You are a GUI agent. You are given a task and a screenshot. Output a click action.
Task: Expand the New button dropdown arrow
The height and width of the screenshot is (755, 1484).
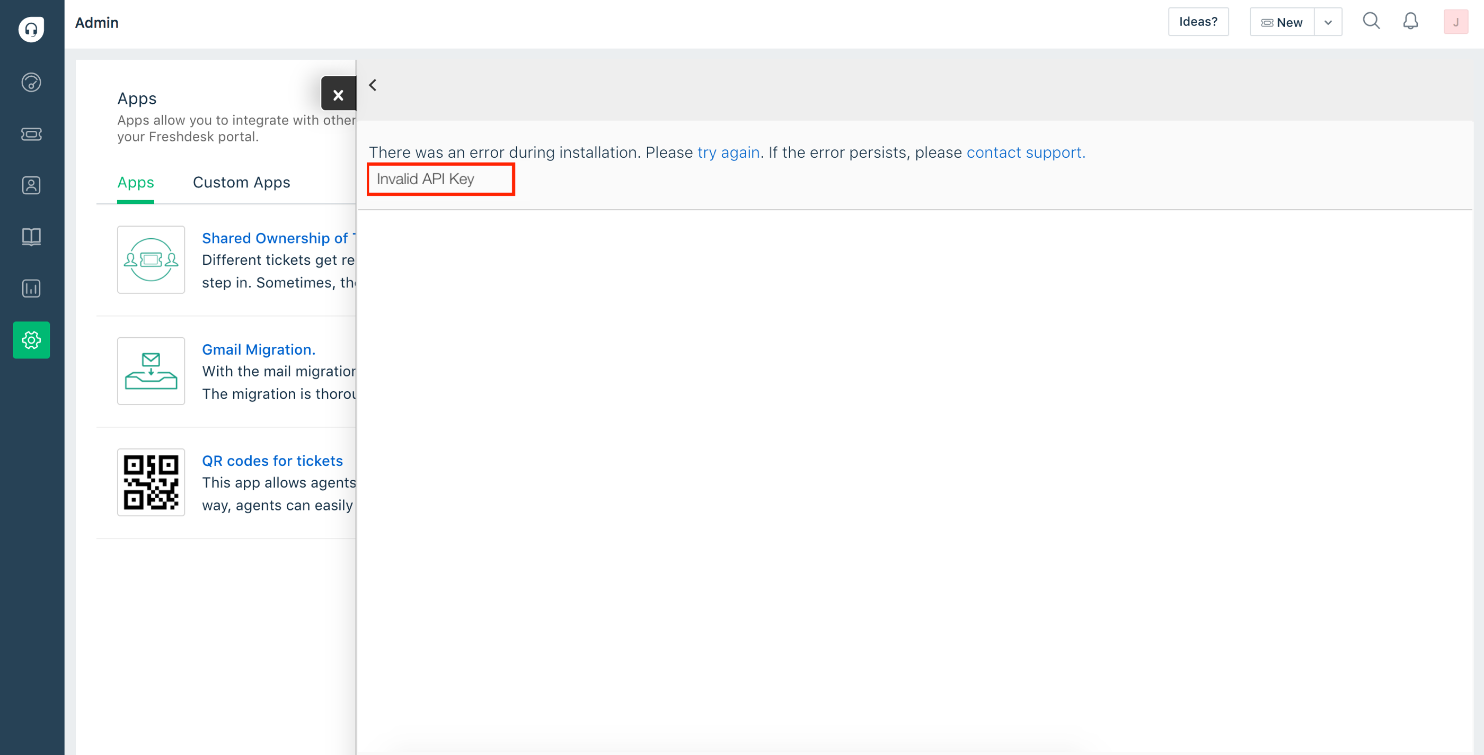coord(1328,22)
